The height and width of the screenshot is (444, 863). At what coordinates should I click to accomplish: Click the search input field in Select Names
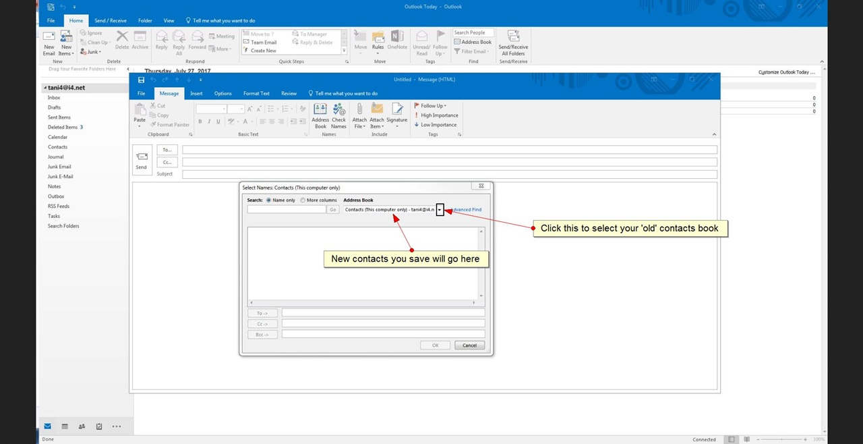coord(287,210)
